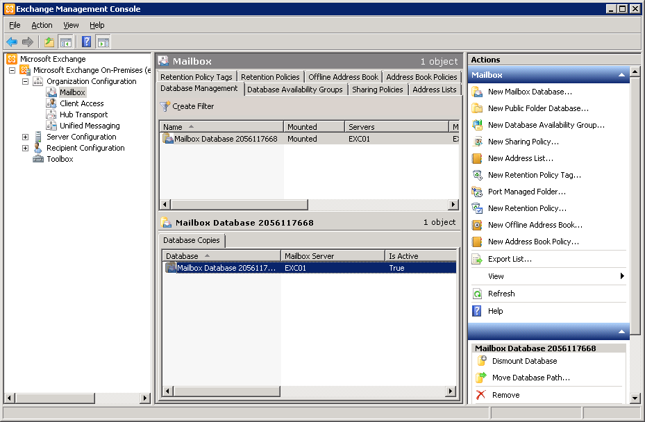Sort by the Mounted column header
645x422 pixels.
point(314,127)
